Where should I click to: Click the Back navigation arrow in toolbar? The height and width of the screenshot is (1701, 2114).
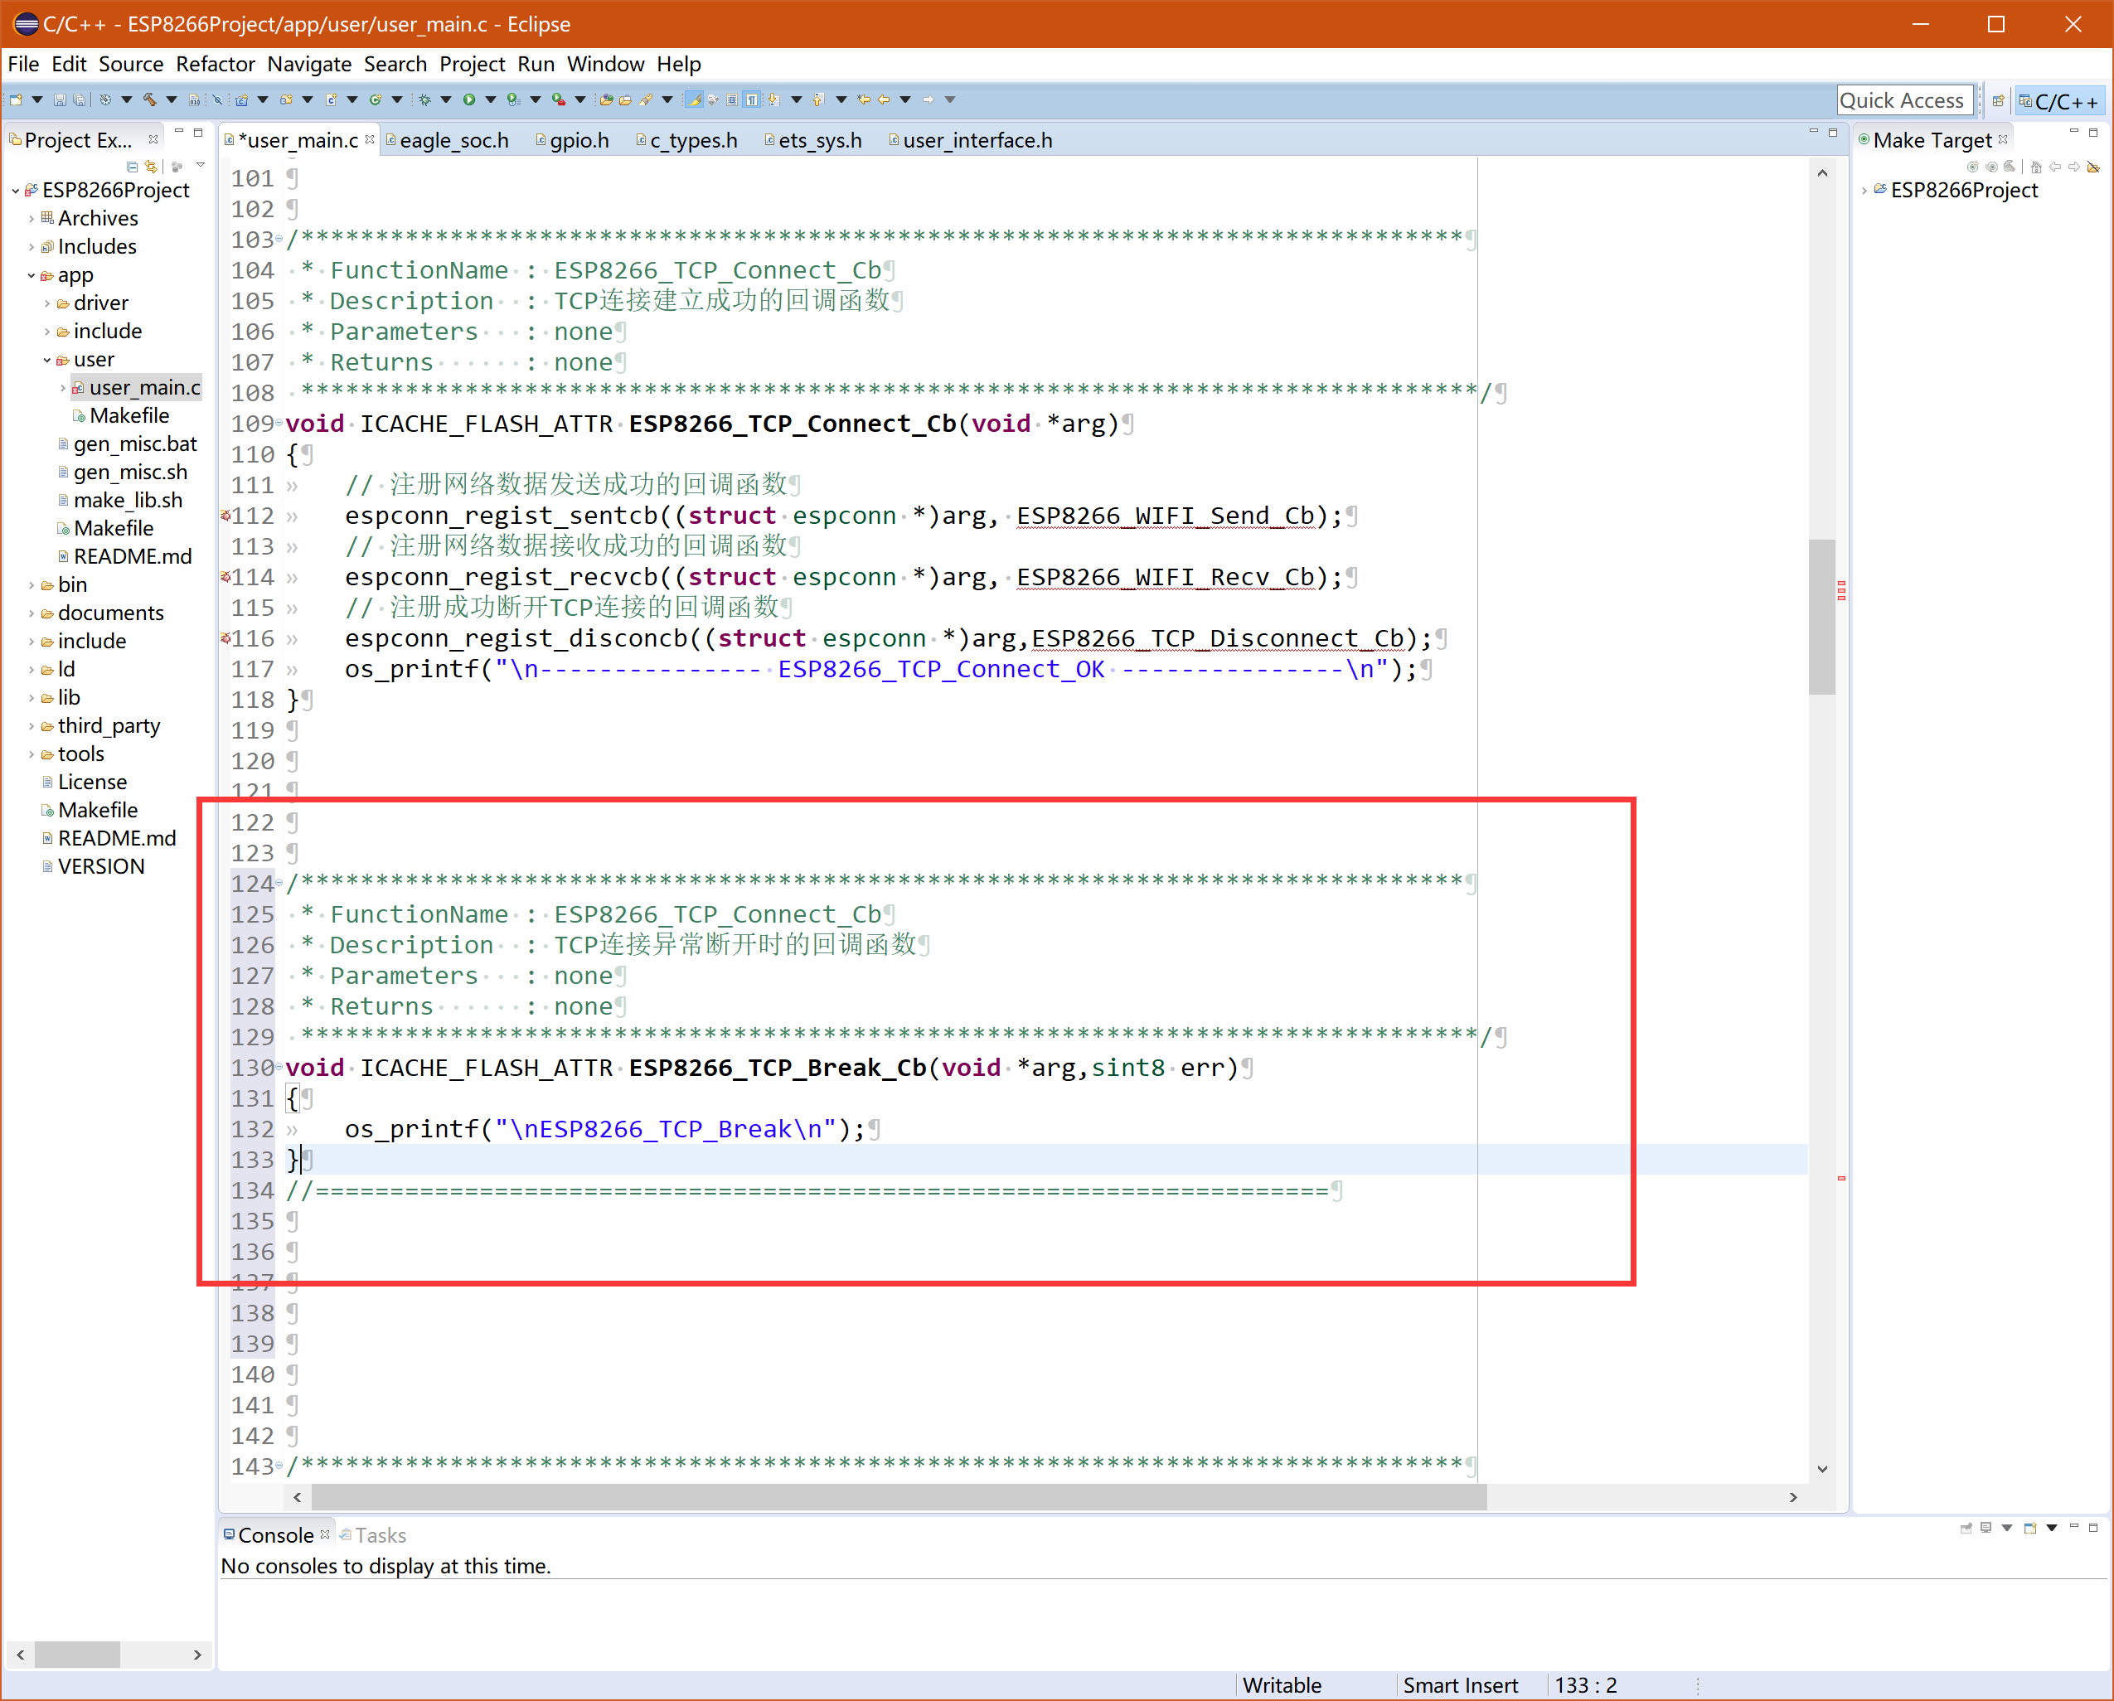(x=885, y=99)
